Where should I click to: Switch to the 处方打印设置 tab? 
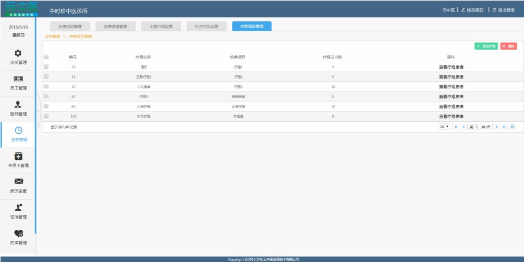click(206, 26)
